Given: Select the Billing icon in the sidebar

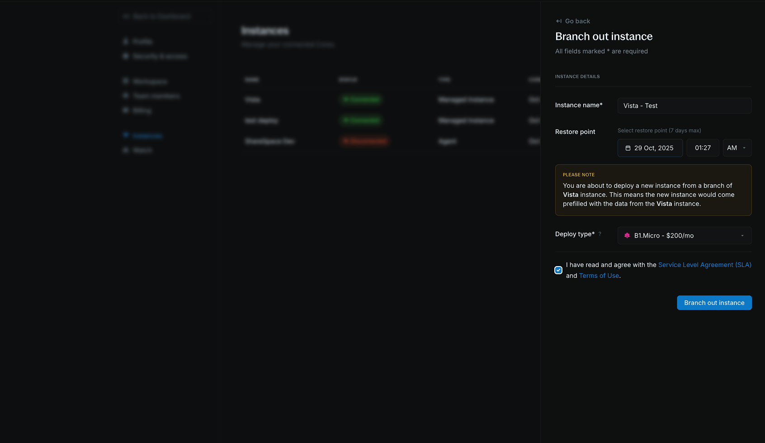Looking at the screenshot, I should click(x=125, y=110).
